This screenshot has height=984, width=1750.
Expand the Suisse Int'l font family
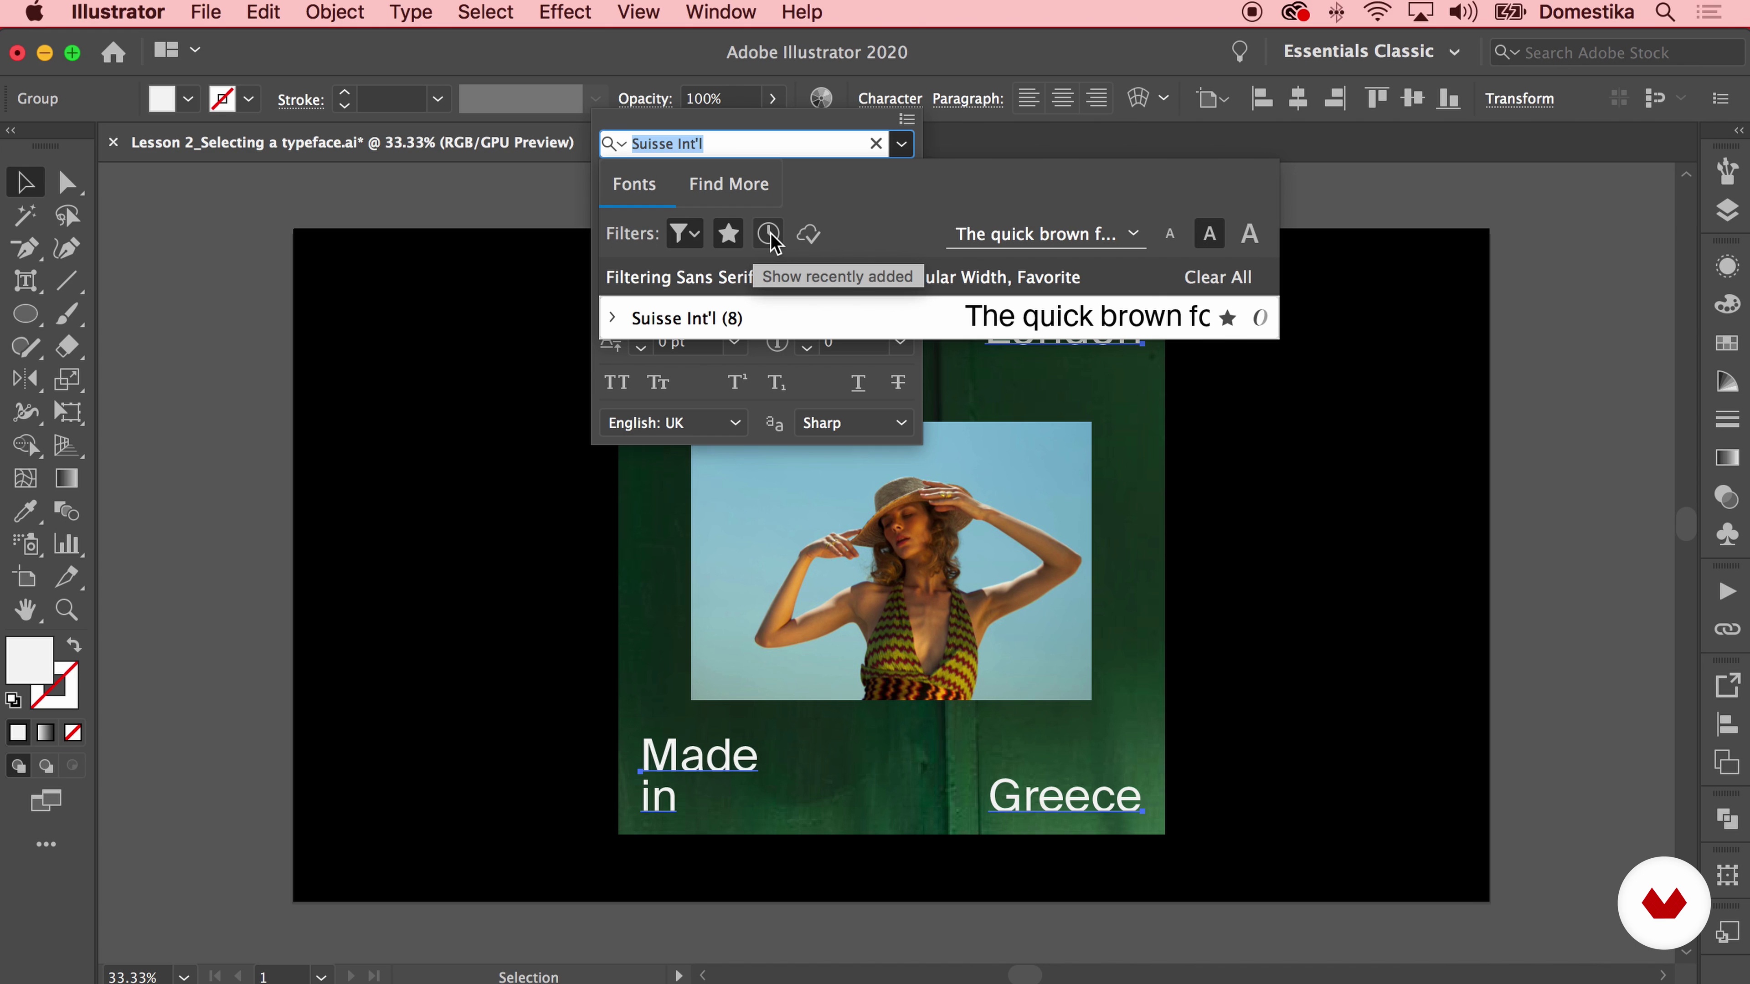612,317
